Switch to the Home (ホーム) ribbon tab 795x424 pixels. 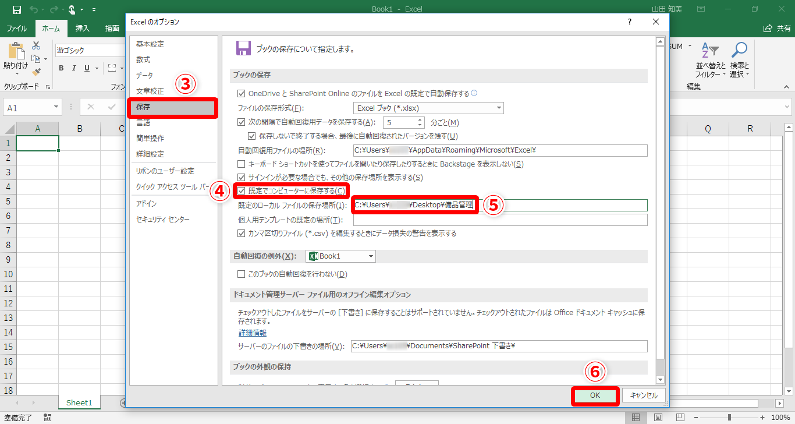point(51,28)
